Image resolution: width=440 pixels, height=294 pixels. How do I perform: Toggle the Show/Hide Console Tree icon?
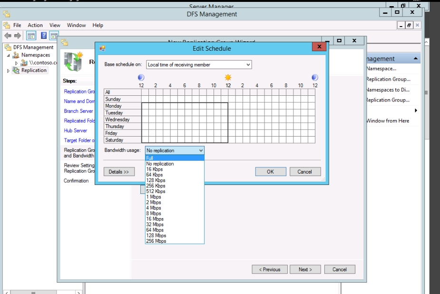[31, 36]
